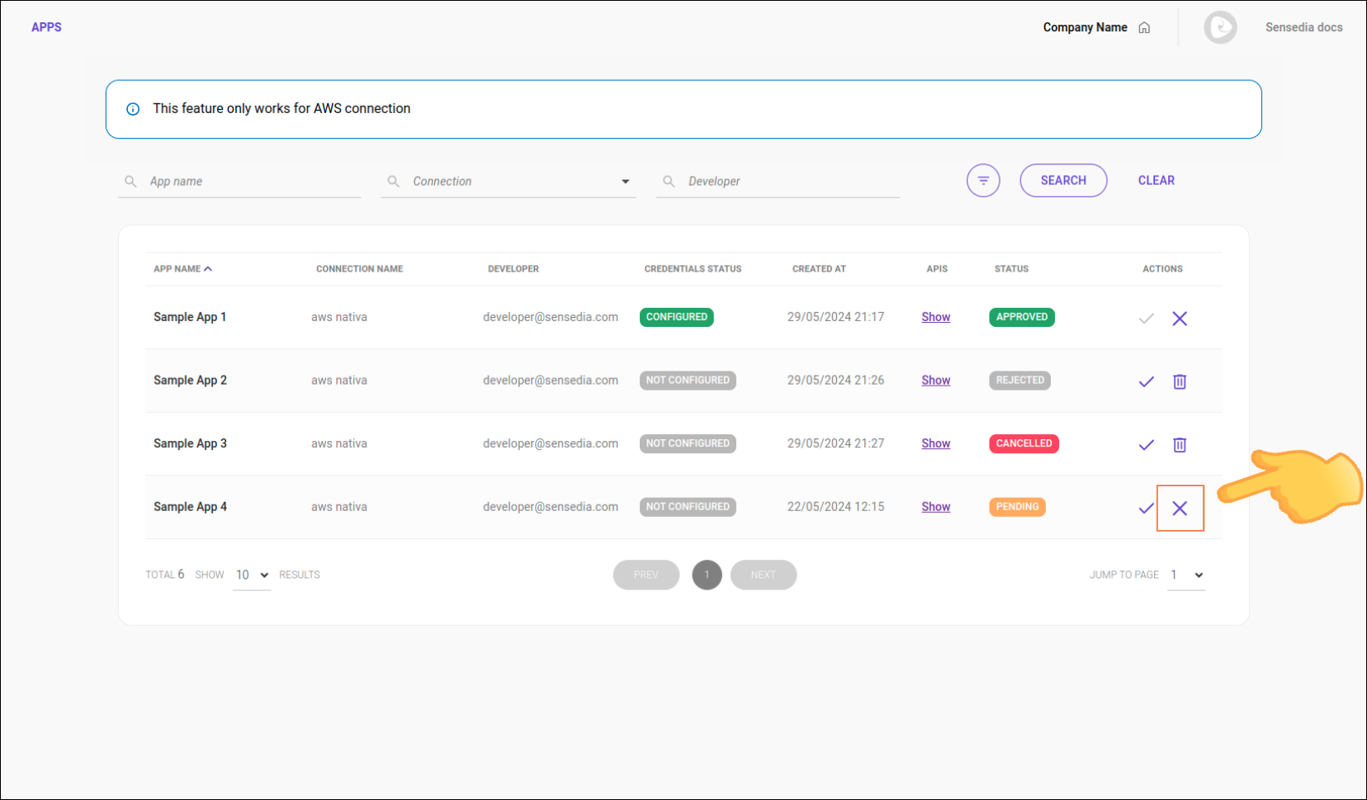This screenshot has width=1367, height=800.
Task: Show APIs for Sample App 1
Action: point(935,317)
